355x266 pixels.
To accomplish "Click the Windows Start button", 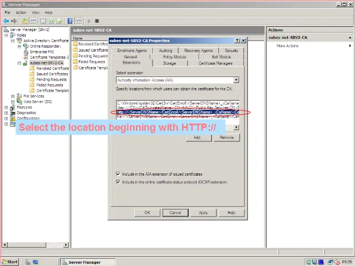I will [x=10, y=262].
